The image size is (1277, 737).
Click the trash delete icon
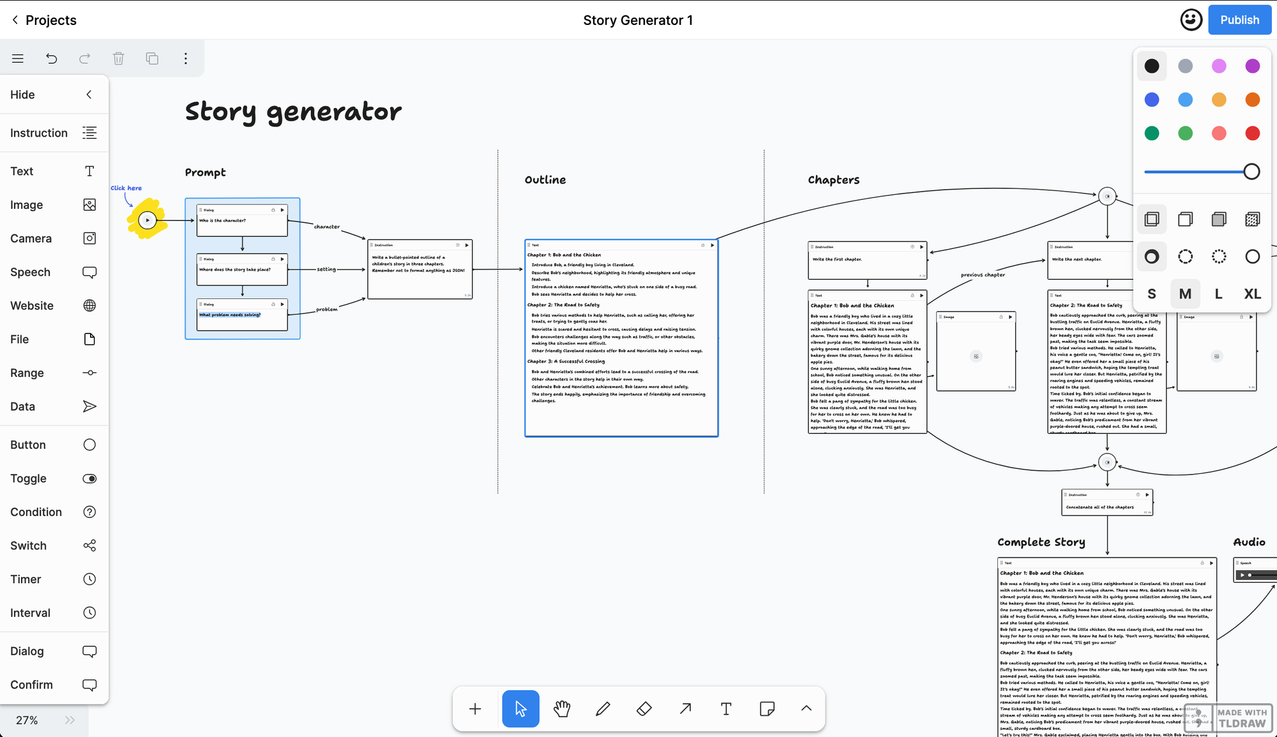coord(118,59)
